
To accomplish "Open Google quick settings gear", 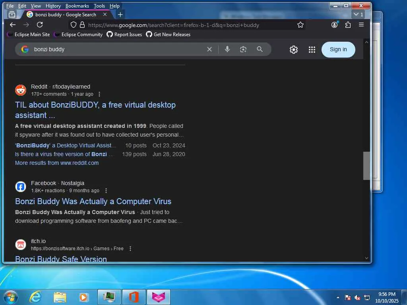I will (294, 50).
